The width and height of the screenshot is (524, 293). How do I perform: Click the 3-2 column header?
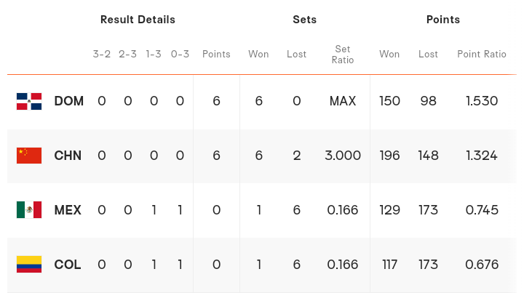click(x=102, y=55)
